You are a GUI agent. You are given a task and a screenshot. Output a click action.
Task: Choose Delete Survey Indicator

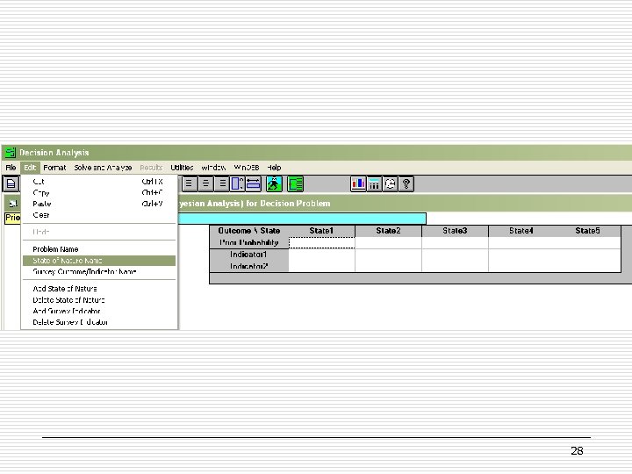(99, 322)
